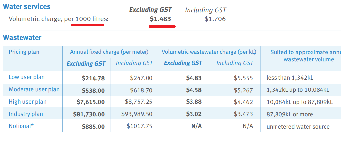Click the $1.706 including GST price
This screenshot has width=341, height=141.
click(x=215, y=19)
